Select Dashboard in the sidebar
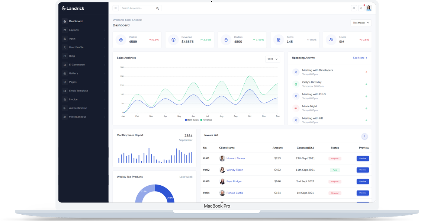Screen dimensions: 437x221 [75, 21]
